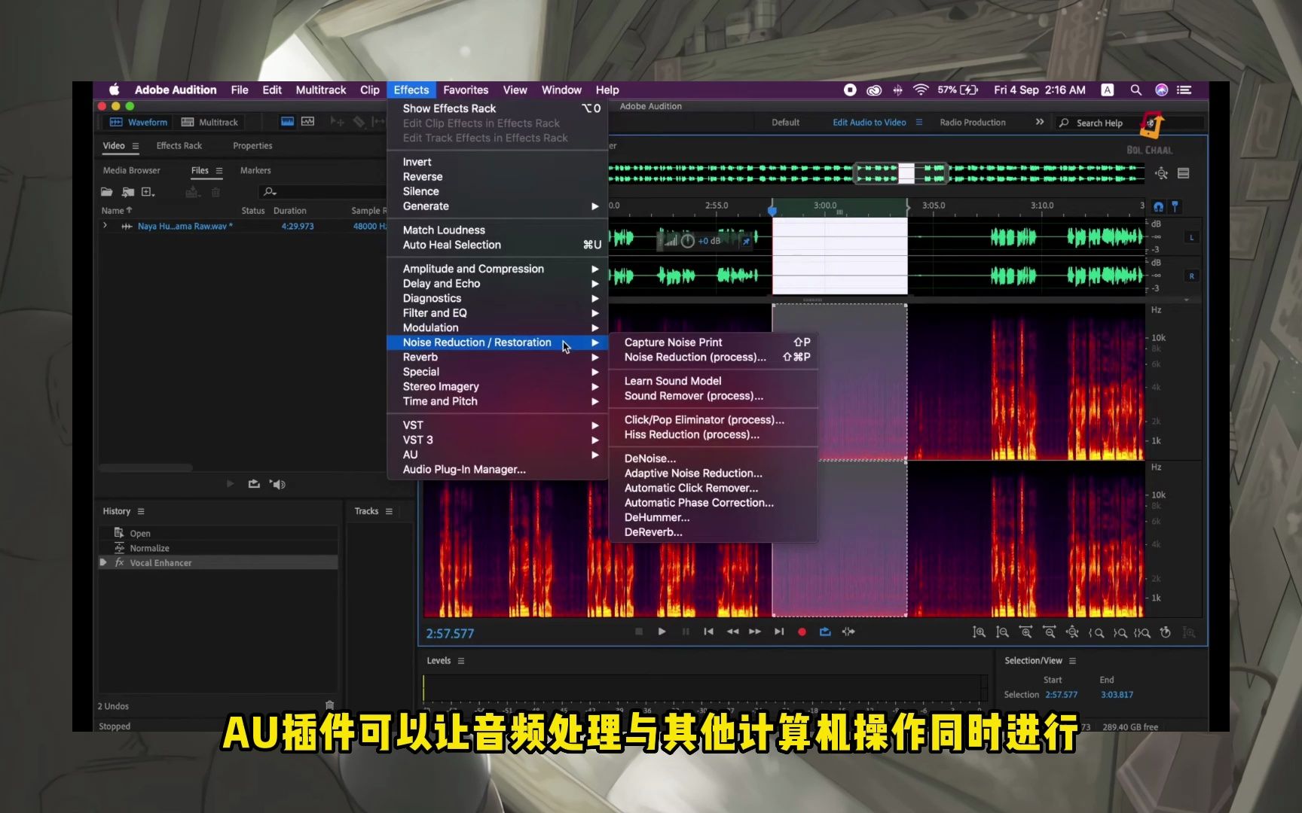Screen dimensions: 1302x813
Task: Expand the Naya Hu...ama Raw.wav file row
Action: tap(105, 226)
